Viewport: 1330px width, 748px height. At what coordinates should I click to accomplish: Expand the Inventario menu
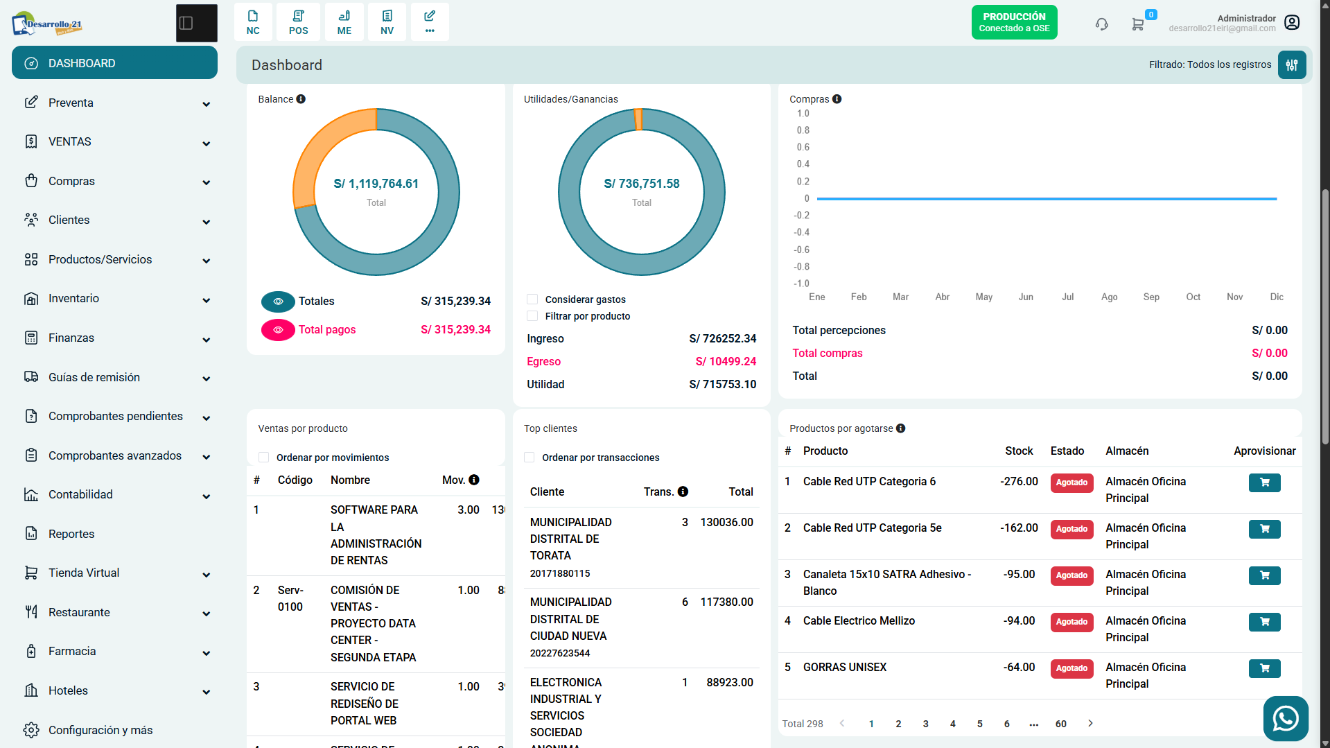pos(114,298)
